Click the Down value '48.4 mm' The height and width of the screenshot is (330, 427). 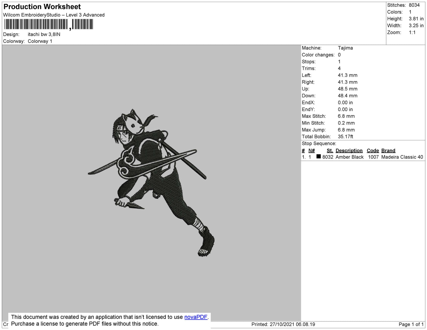coord(348,96)
